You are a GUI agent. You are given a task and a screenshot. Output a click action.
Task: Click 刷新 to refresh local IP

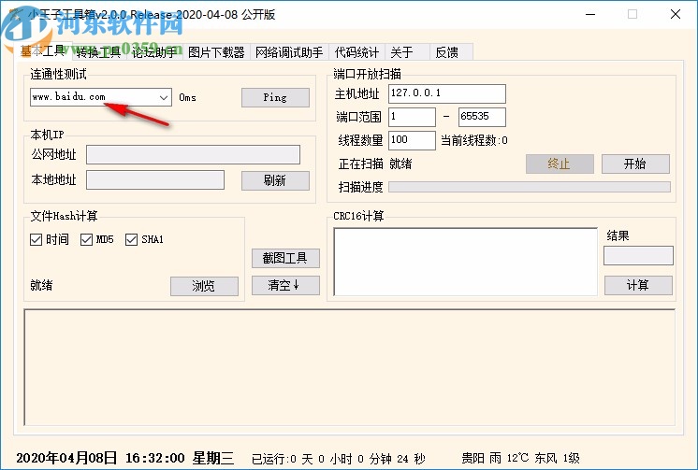point(275,180)
